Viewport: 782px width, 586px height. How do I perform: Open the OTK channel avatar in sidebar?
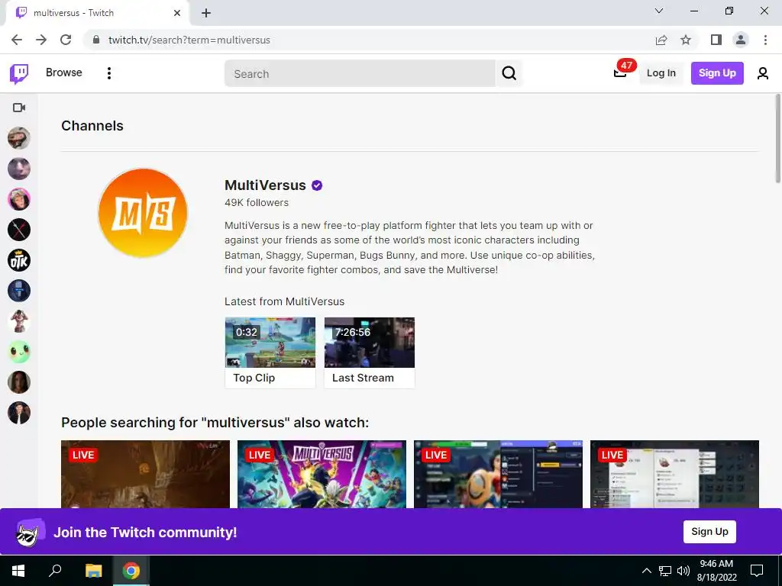pyautogui.click(x=19, y=260)
